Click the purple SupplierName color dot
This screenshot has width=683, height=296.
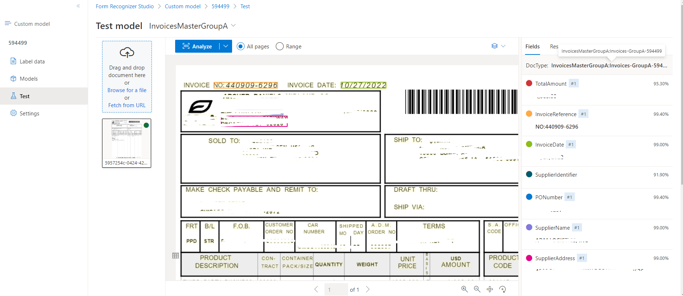[x=529, y=227]
